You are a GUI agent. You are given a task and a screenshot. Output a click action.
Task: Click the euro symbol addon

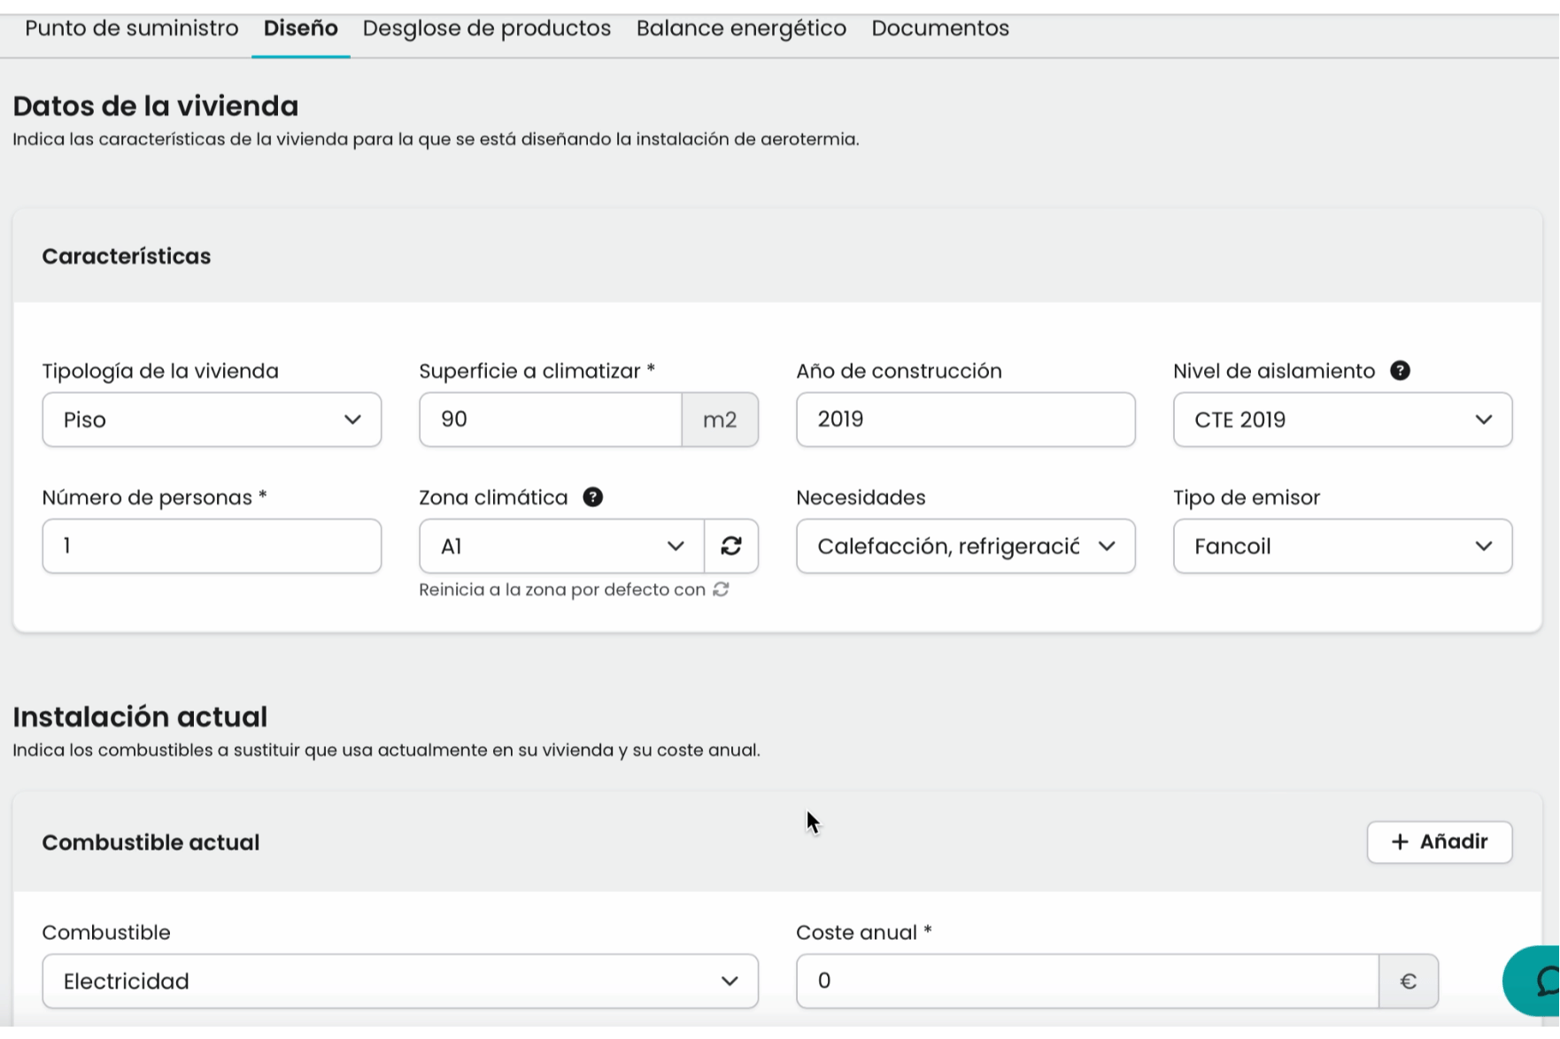(1409, 981)
